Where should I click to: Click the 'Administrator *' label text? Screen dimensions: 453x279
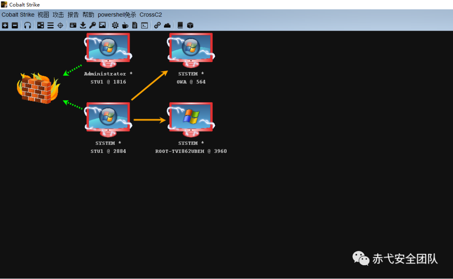(x=108, y=74)
